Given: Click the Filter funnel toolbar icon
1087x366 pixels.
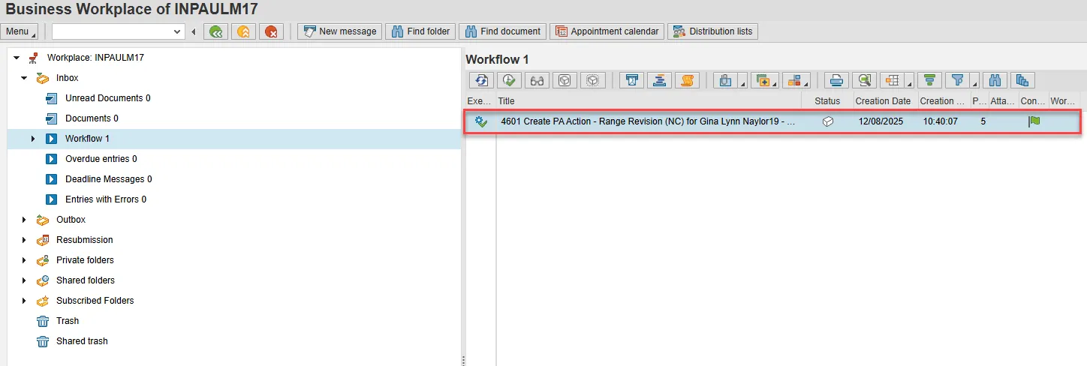Looking at the screenshot, I should [957, 80].
